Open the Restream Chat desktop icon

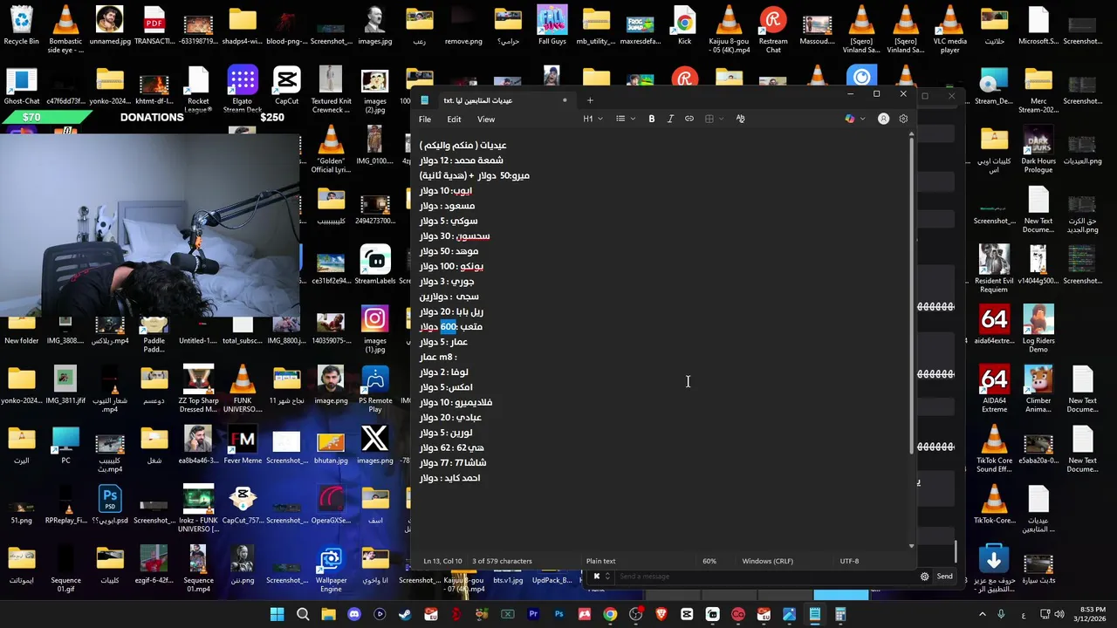tap(773, 31)
